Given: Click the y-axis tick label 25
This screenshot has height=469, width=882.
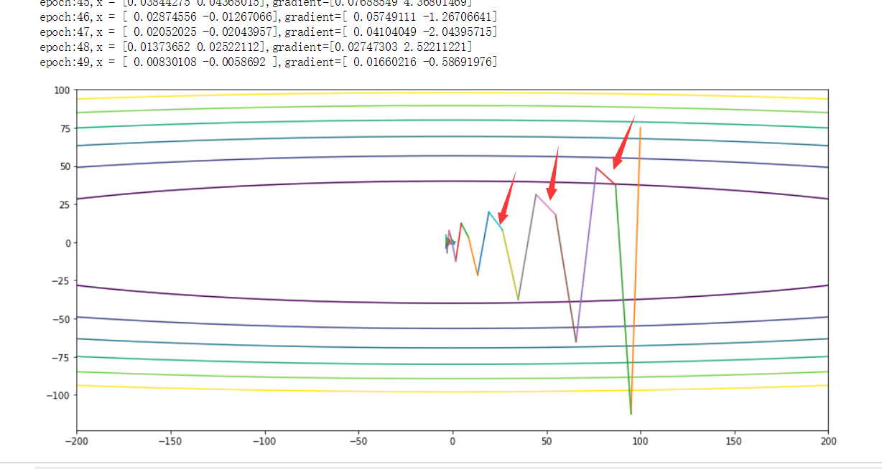Looking at the screenshot, I should pos(65,204).
